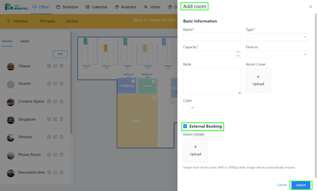The height and width of the screenshot is (191, 317).
Task: Edit the Toronto room
Action: pyautogui.click(x=55, y=84)
